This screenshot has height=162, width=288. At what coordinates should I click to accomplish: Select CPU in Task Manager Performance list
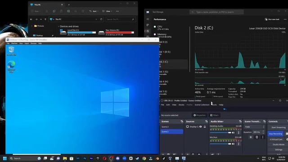pyautogui.click(x=170, y=28)
